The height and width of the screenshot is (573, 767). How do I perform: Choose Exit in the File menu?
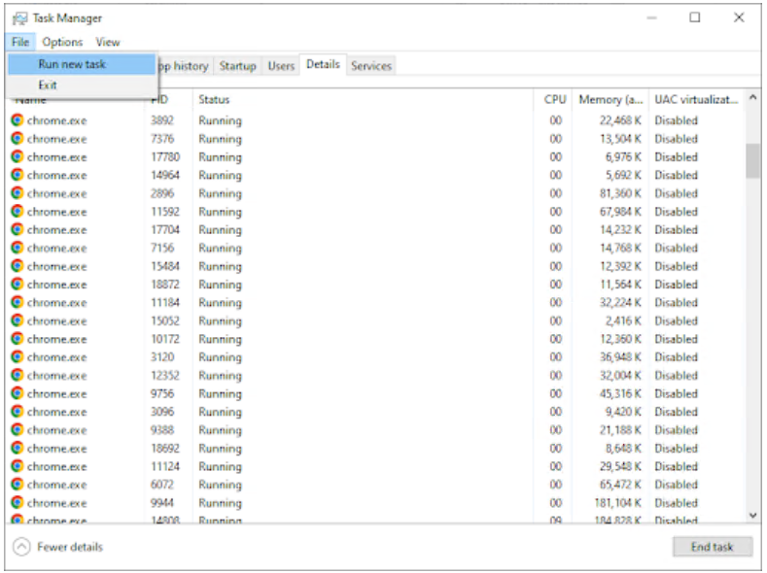pos(48,85)
